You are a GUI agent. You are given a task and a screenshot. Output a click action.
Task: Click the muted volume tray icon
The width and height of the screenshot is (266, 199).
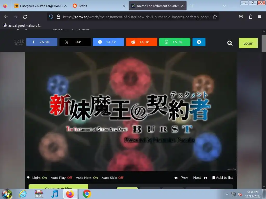(240, 194)
